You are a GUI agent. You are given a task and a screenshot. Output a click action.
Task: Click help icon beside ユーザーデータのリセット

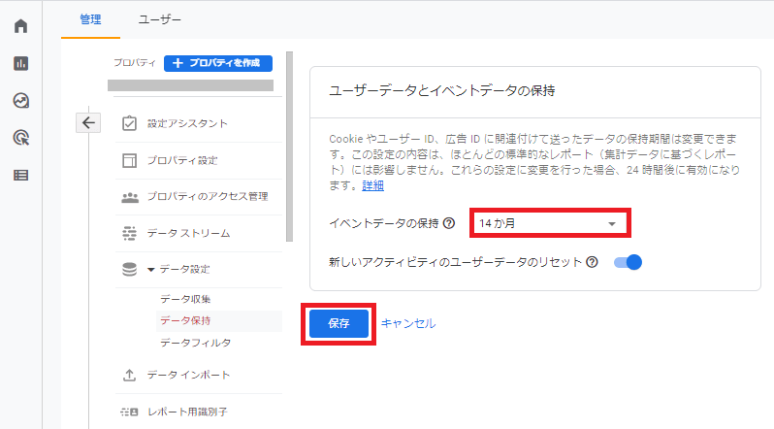coord(592,262)
